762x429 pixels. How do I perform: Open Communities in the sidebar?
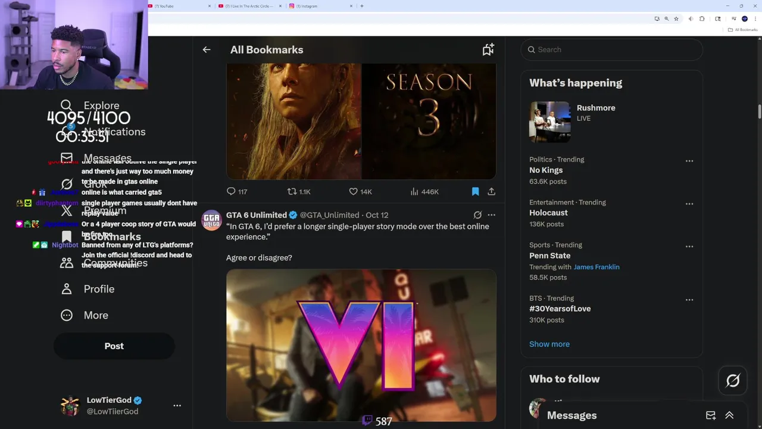click(x=104, y=263)
